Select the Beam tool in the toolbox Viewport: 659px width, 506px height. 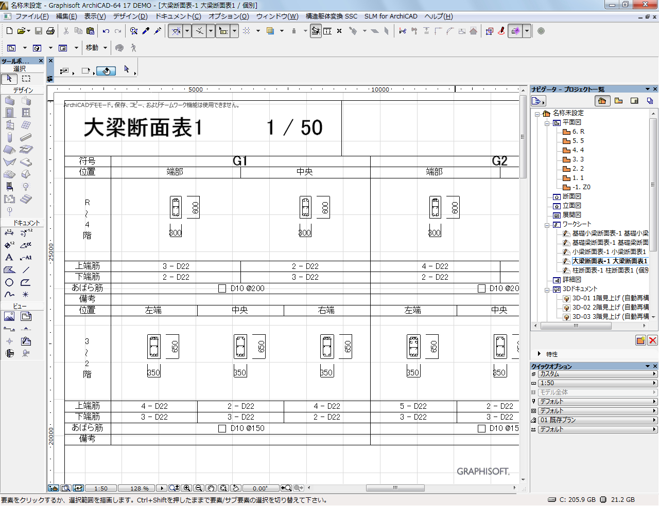click(26, 137)
